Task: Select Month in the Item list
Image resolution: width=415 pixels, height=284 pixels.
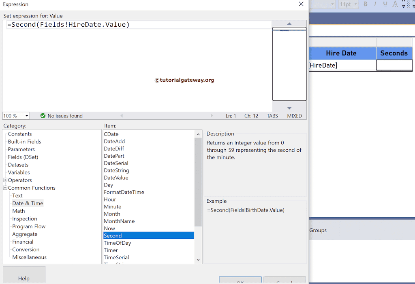Action: (149, 214)
